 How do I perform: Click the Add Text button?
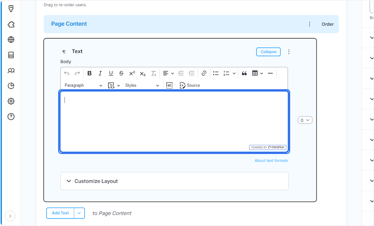(x=60, y=213)
